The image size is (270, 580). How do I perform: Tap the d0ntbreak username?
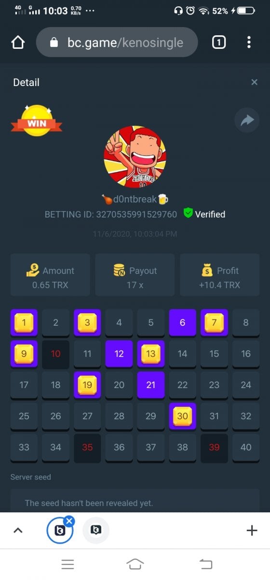(135, 199)
